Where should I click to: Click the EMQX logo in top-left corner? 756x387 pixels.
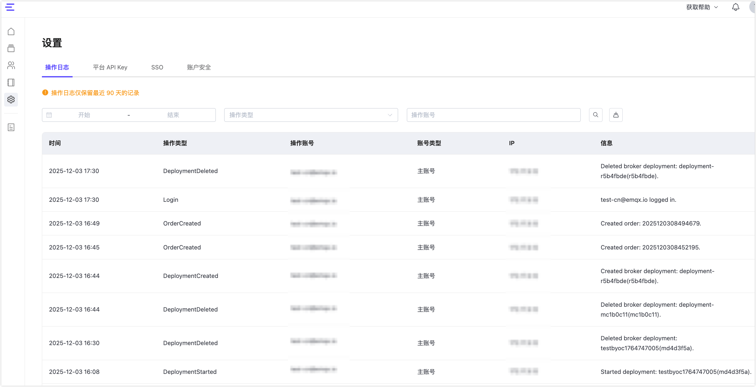click(10, 7)
